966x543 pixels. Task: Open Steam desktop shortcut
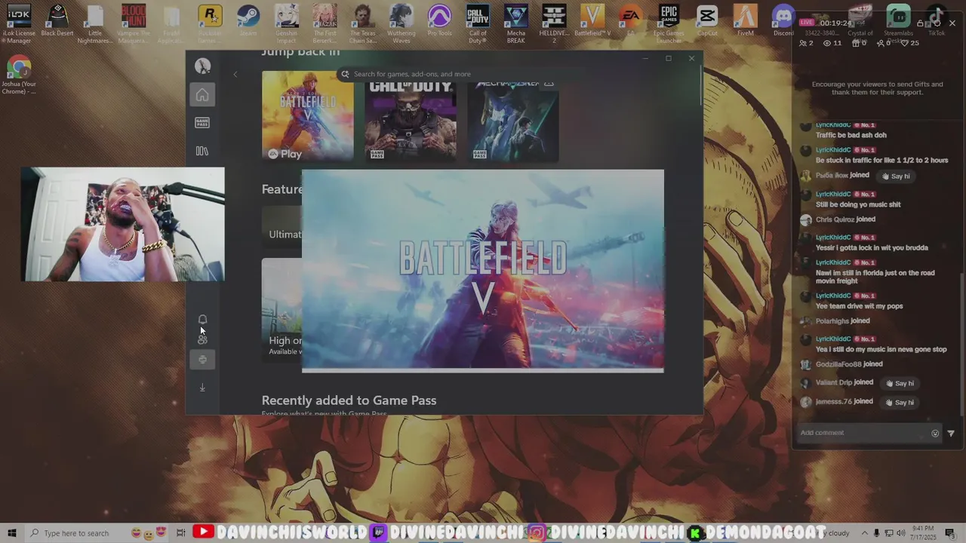click(248, 21)
